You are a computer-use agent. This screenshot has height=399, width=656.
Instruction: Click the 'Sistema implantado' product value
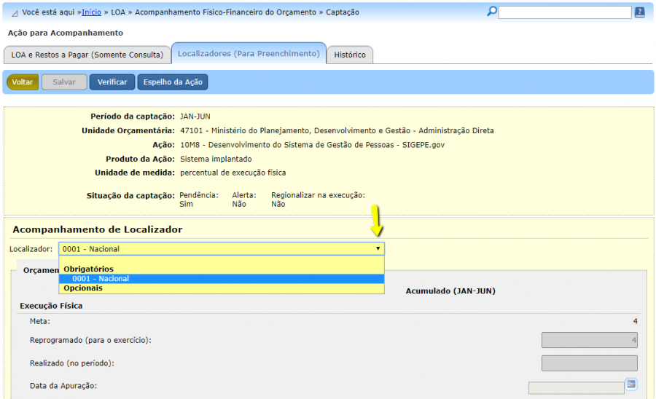coord(216,159)
